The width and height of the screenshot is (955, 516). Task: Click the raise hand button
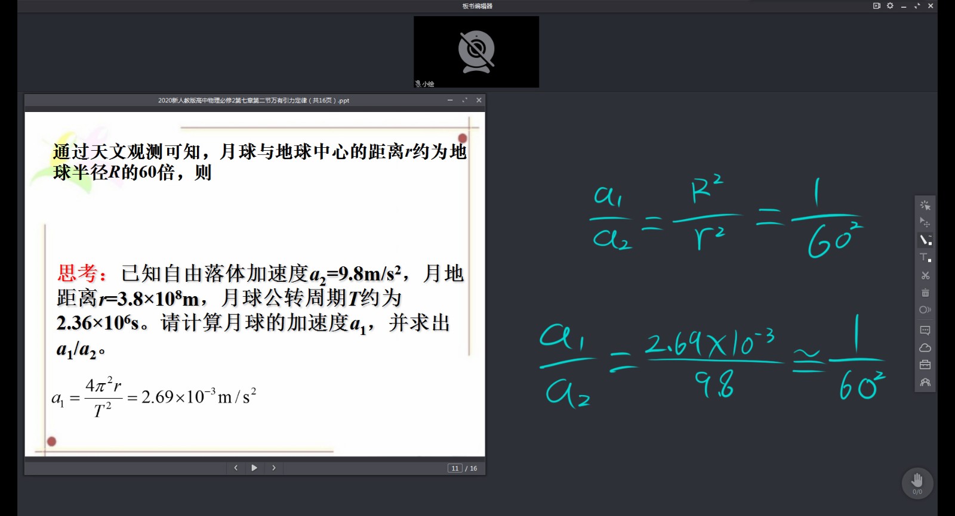(x=917, y=483)
